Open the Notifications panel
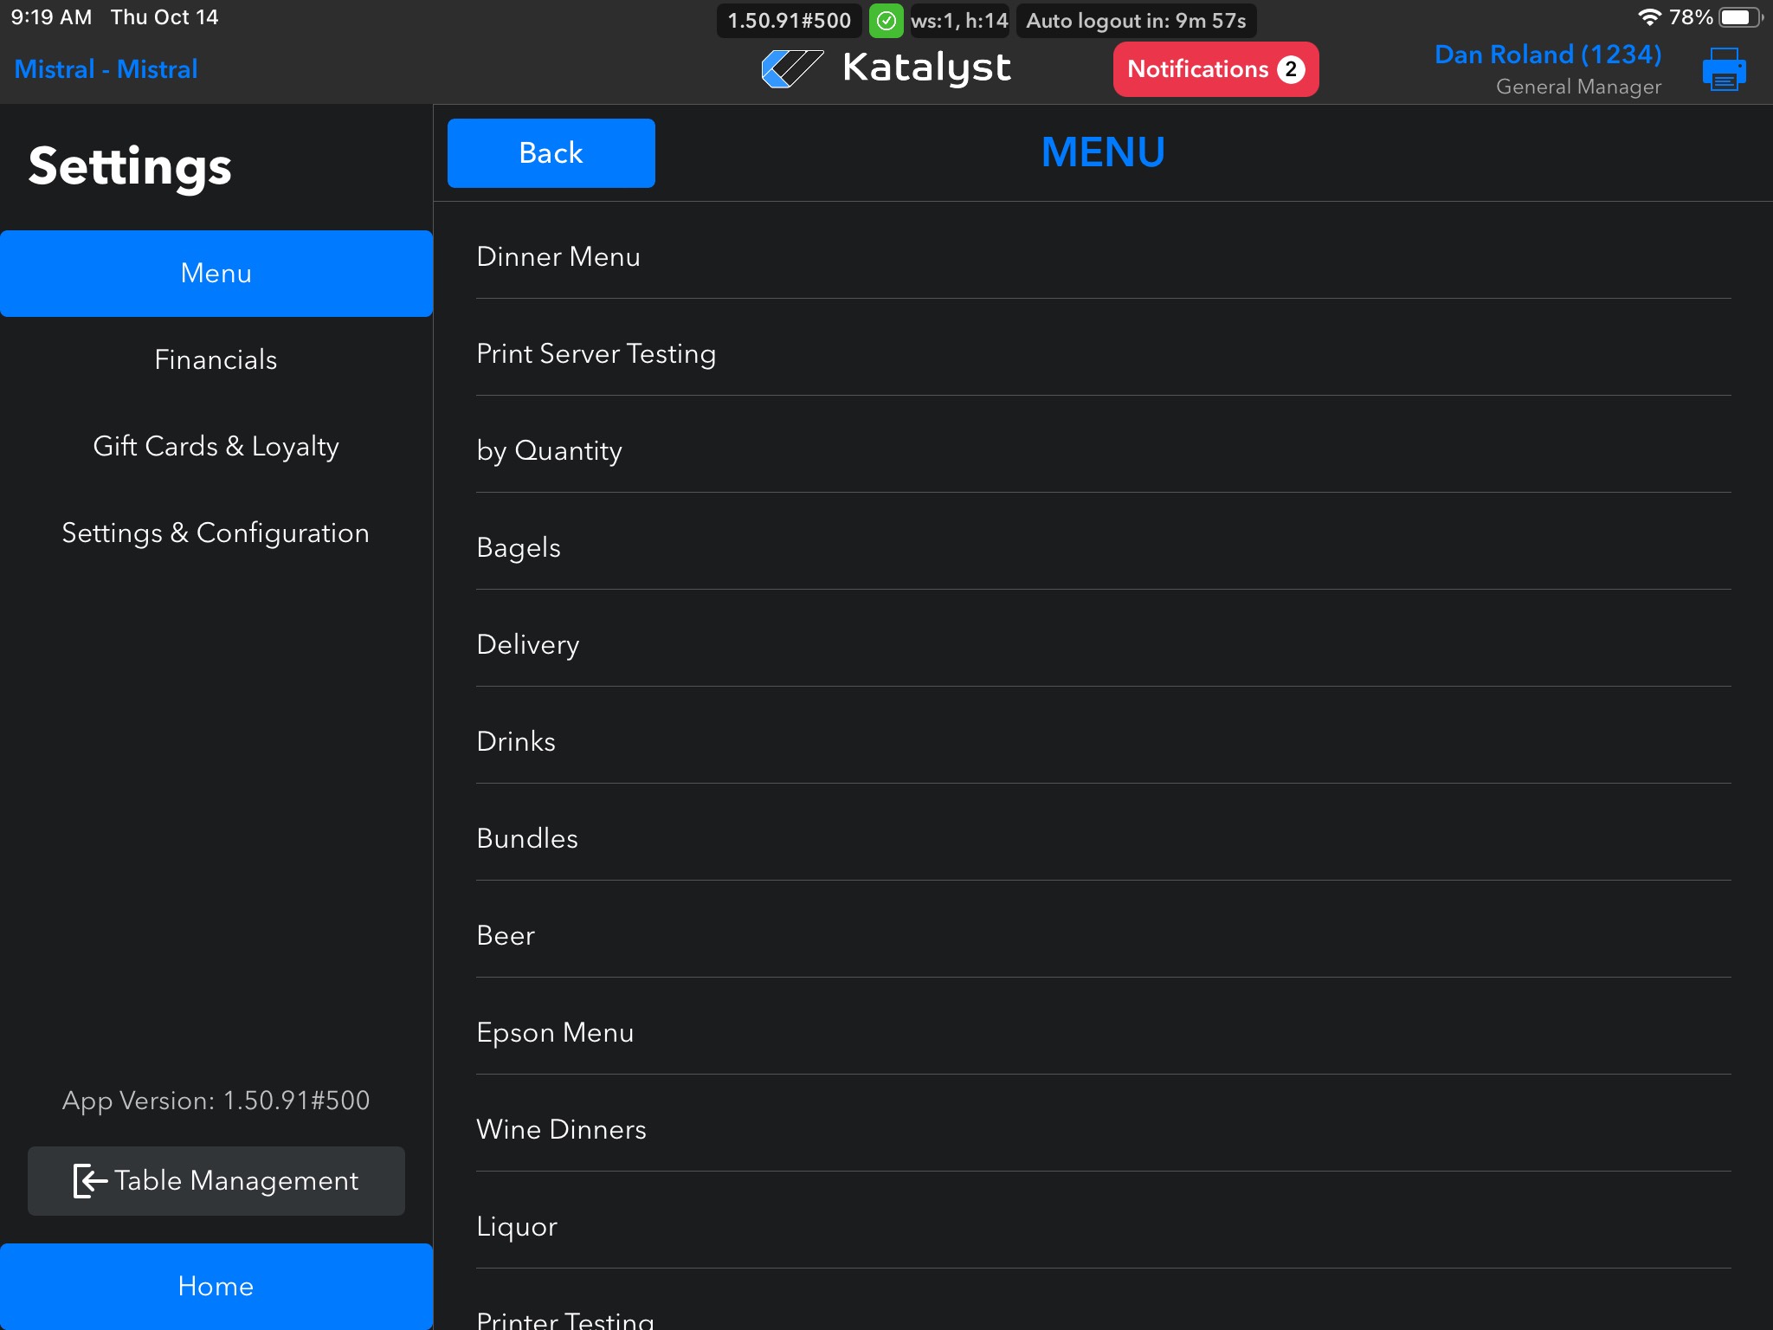 (1199, 69)
